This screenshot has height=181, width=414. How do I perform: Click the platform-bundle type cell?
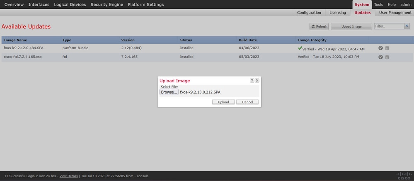pos(75,48)
